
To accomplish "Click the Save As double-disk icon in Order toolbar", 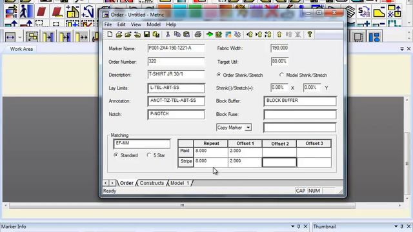I will pyautogui.click(x=156, y=34).
